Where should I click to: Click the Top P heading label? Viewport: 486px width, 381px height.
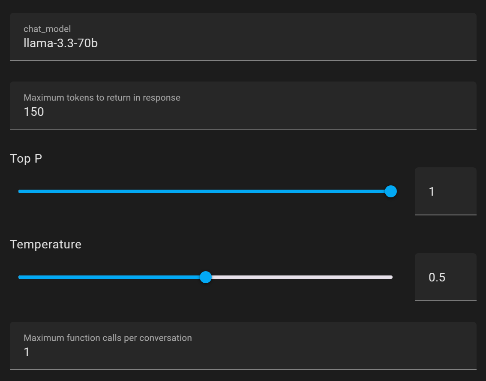tap(26, 159)
